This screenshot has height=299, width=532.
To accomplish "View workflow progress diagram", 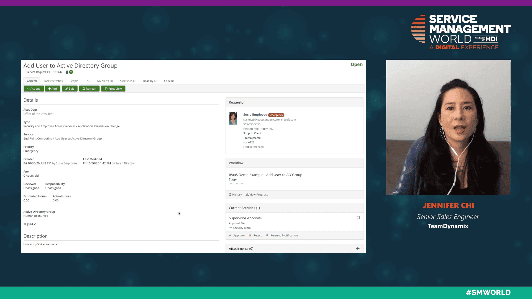I will point(257,195).
